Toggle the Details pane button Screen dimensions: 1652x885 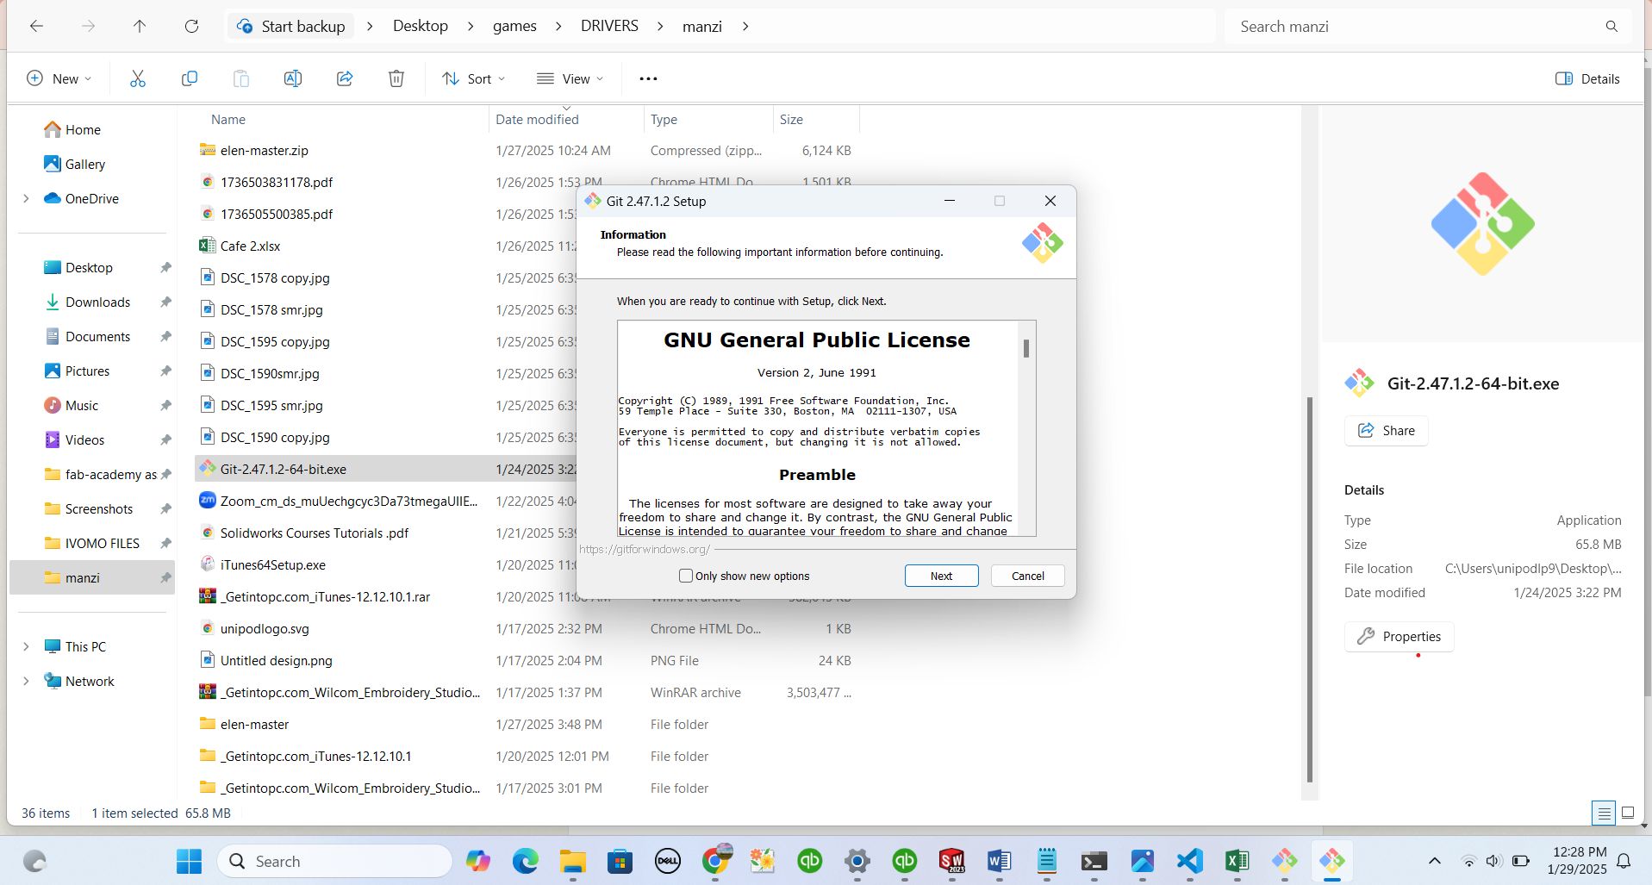click(1587, 78)
